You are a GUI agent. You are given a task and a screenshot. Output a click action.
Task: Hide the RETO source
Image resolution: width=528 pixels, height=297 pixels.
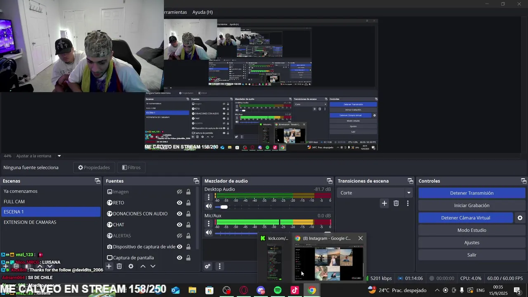click(179, 203)
